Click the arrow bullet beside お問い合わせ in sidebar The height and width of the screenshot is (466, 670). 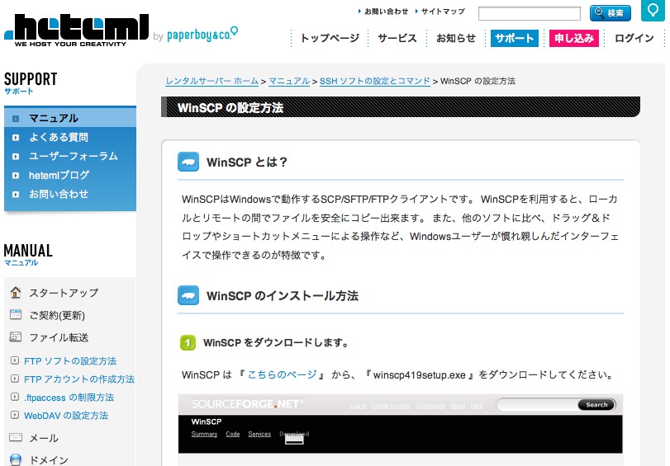click(16, 195)
